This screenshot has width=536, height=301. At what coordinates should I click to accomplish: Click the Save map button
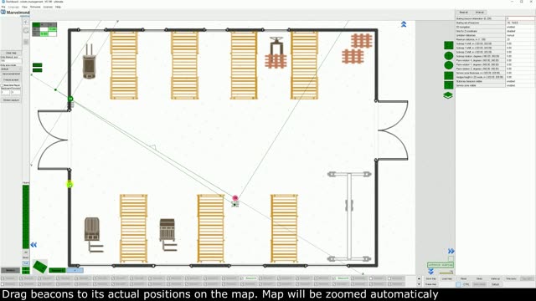(430, 278)
